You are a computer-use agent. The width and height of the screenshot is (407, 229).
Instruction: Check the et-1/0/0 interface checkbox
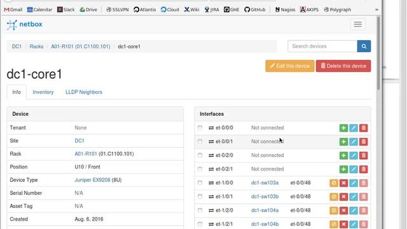[200, 183]
